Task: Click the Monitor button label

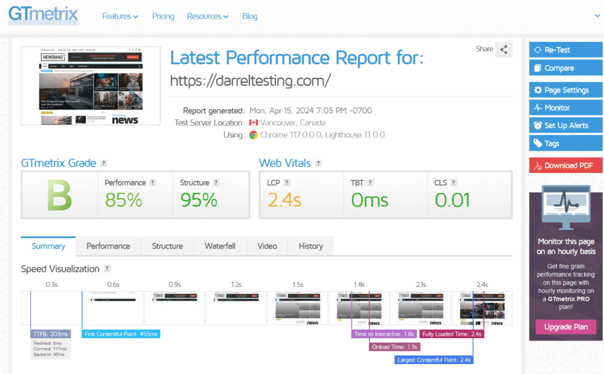Action: (x=557, y=108)
